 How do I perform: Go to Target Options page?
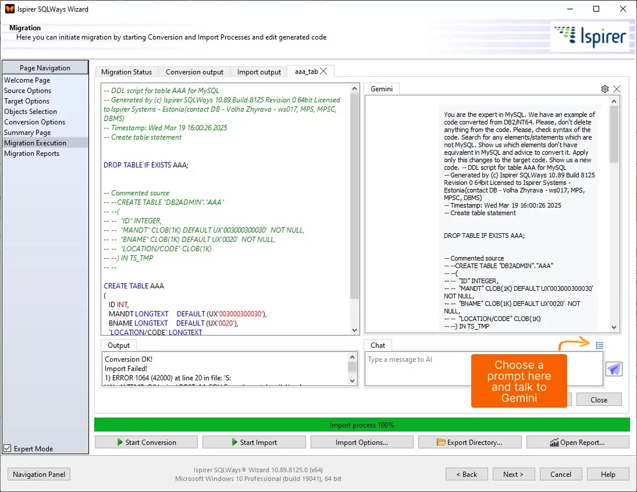pyautogui.click(x=27, y=101)
